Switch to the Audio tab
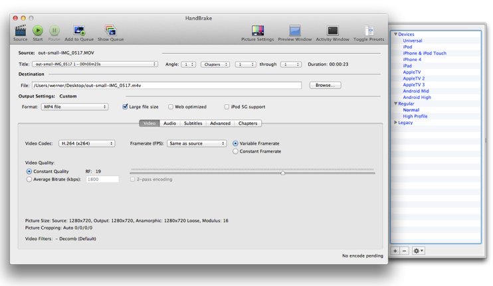This screenshot has width=493, height=286. [x=170, y=123]
